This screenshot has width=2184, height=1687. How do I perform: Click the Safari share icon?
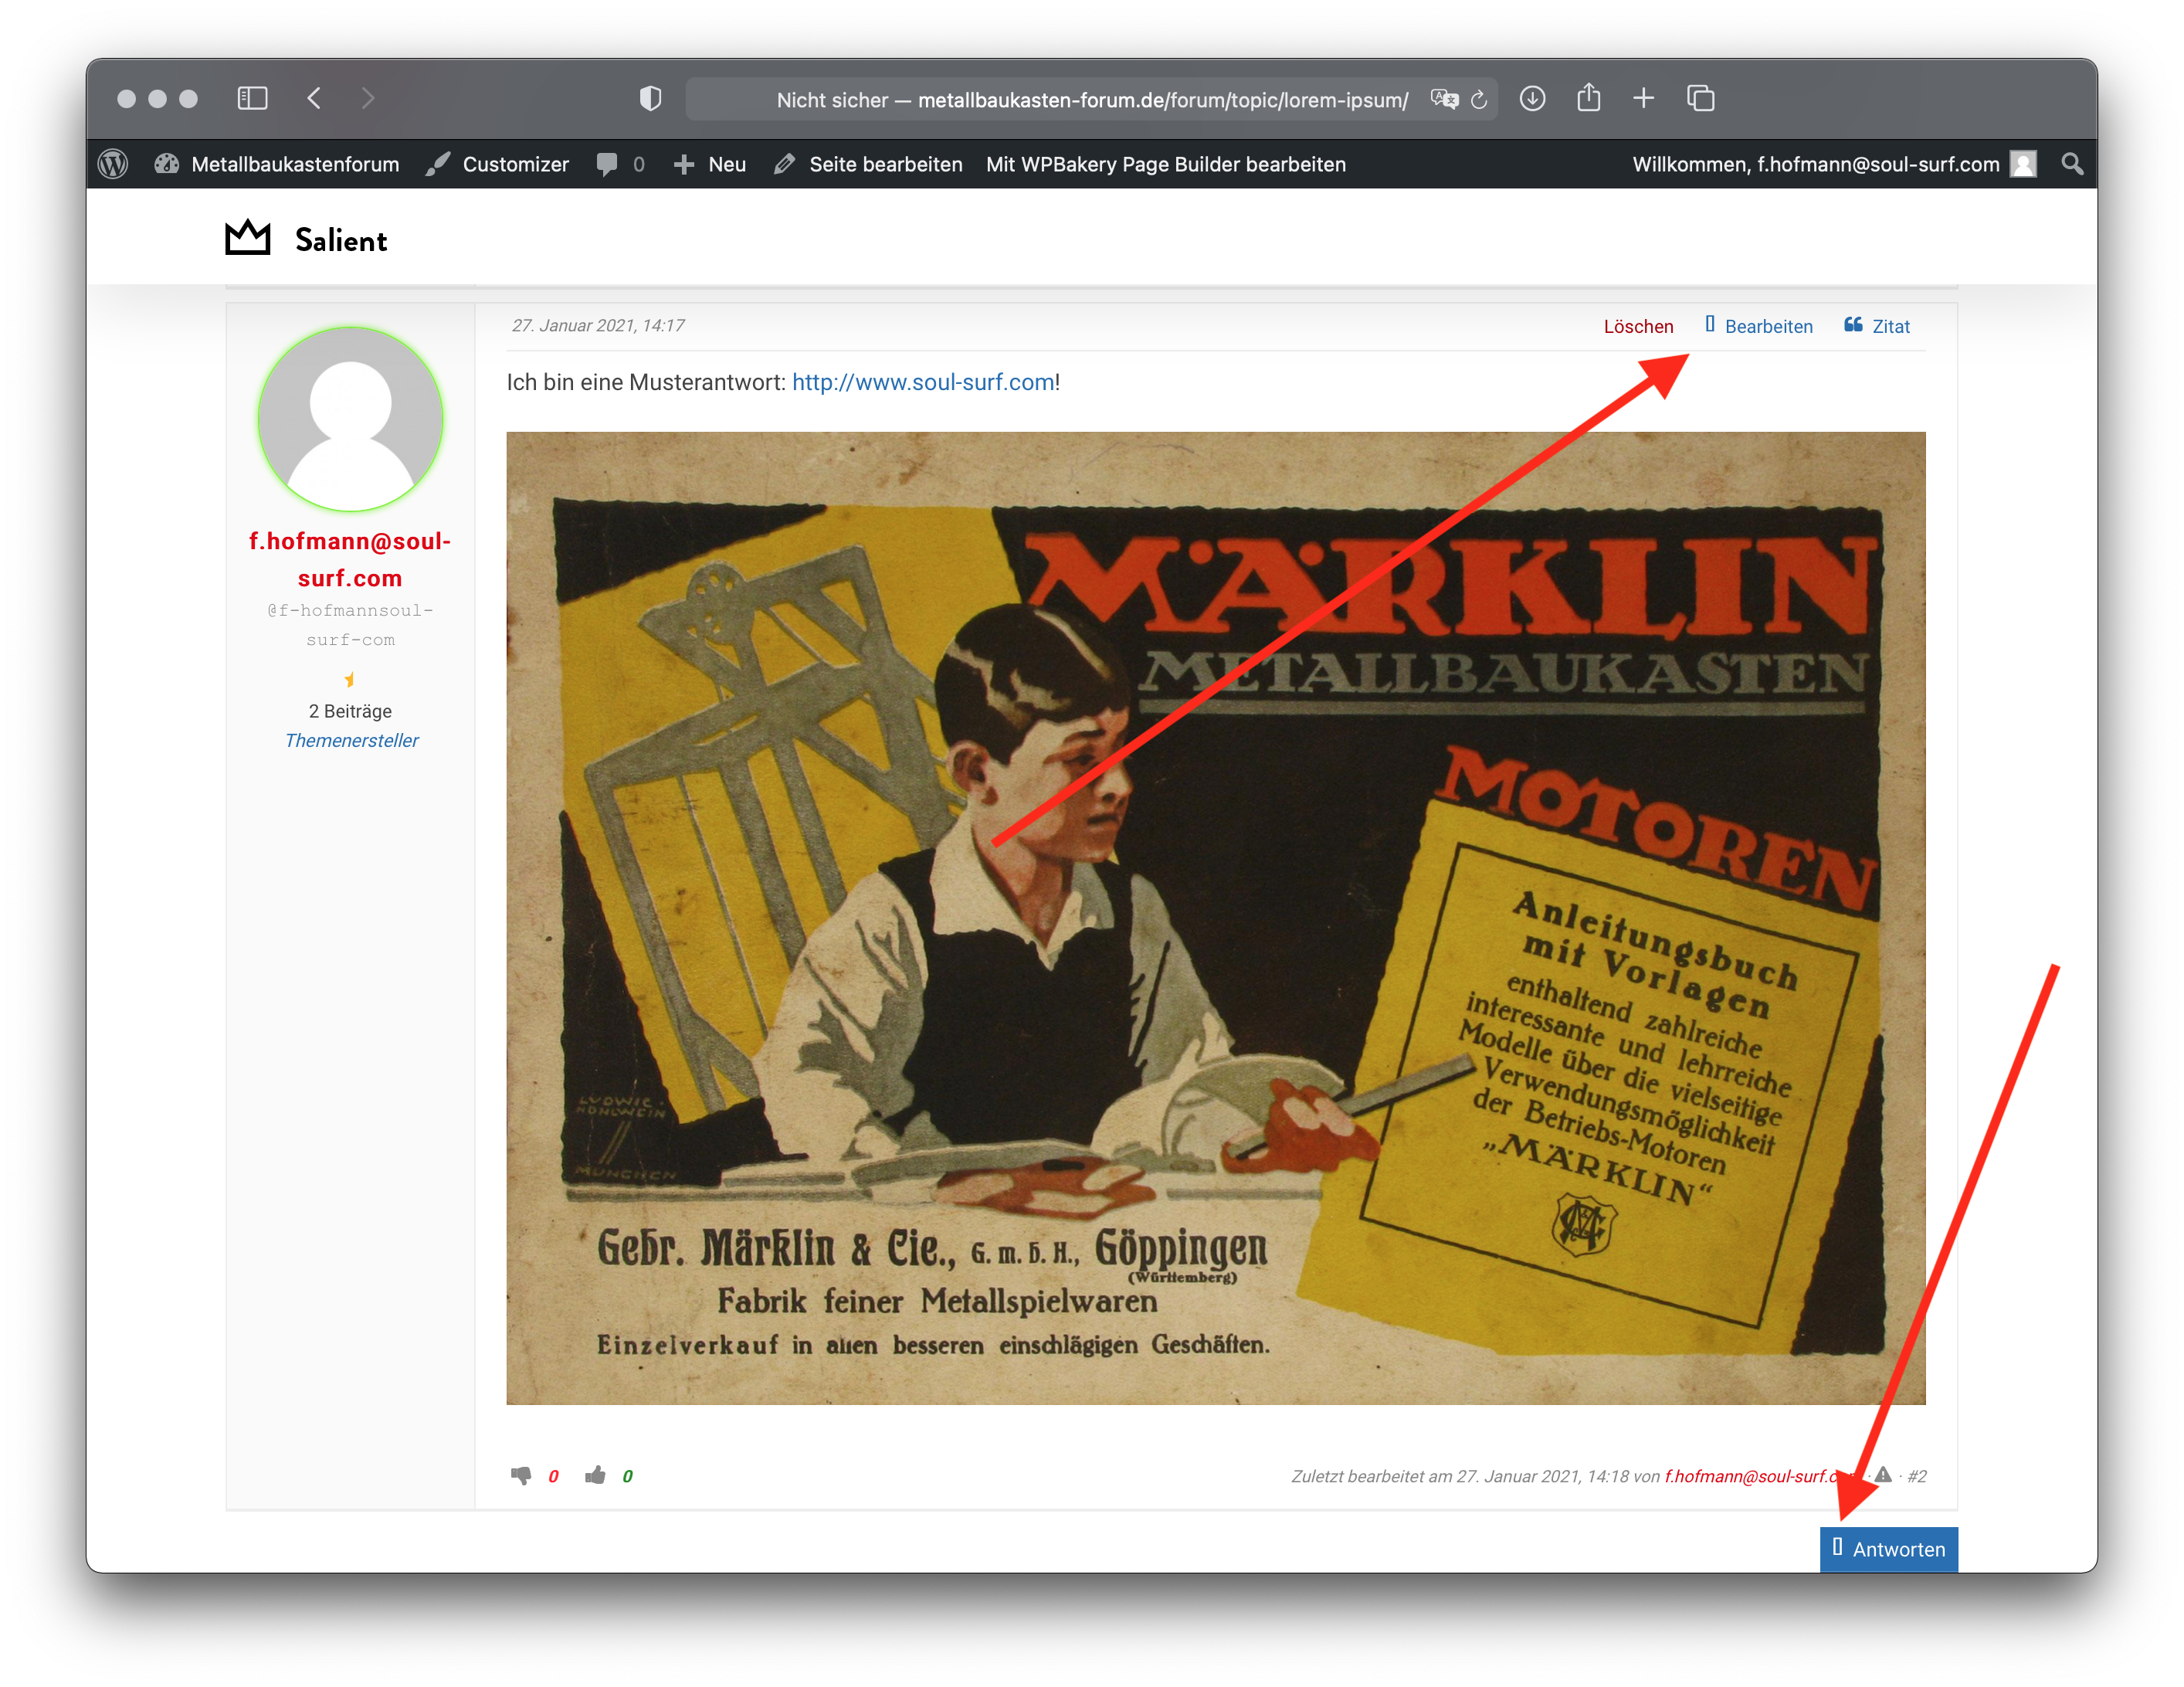(1588, 98)
